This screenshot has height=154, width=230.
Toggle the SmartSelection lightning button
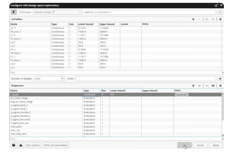pos(14,12)
